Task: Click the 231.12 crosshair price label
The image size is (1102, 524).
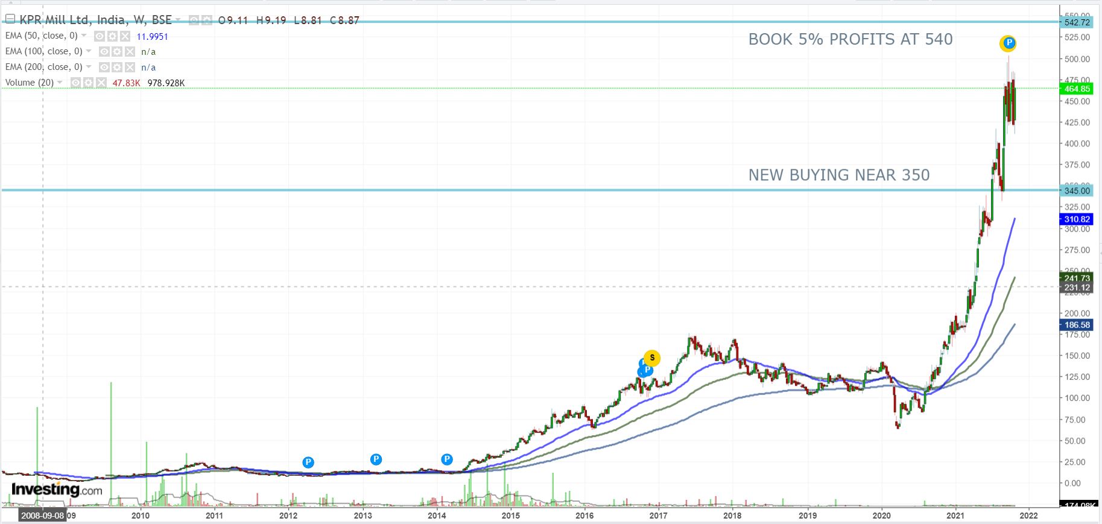Action: [1077, 287]
